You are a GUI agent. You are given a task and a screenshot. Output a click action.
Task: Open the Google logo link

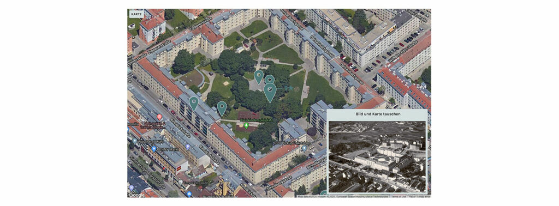click(137, 195)
